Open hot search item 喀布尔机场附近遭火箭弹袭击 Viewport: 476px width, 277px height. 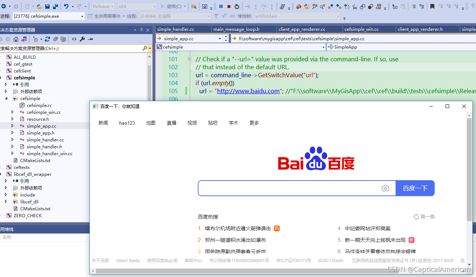coord(238,228)
